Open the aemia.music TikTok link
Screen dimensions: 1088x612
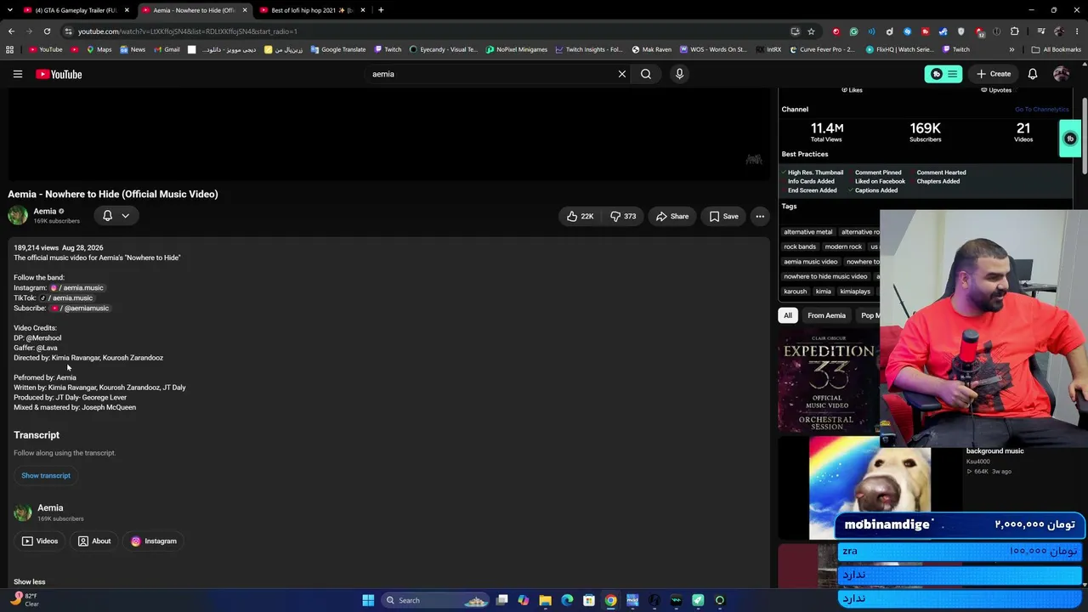point(66,298)
